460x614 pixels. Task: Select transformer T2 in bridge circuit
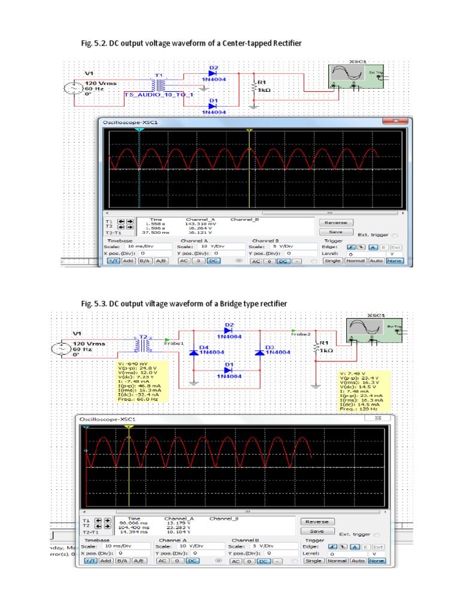point(143,345)
